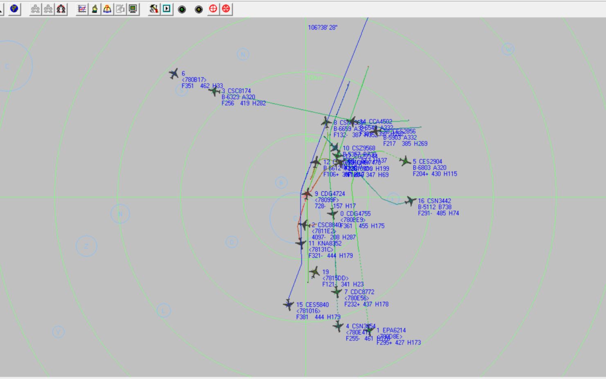Open the line chart graph tool
606x379 pixels.
(x=82, y=9)
